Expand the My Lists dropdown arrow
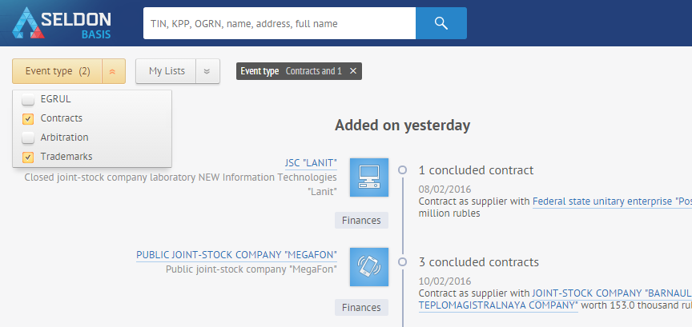This screenshot has height=327, width=692. point(207,71)
